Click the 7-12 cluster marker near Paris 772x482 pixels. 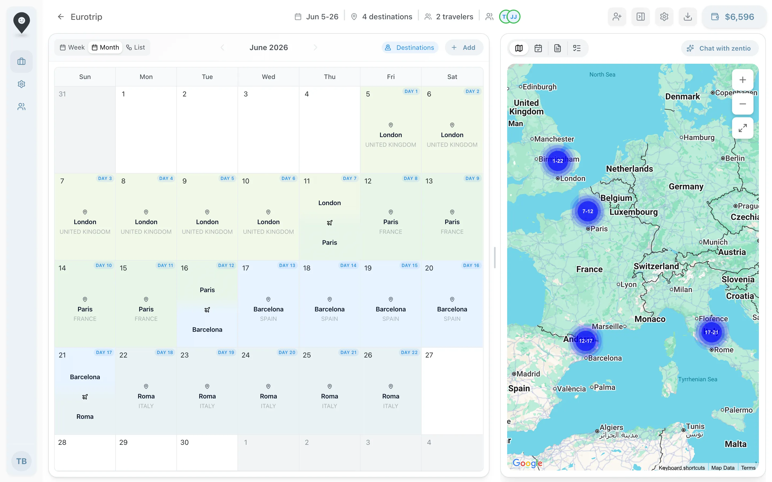[x=587, y=211]
